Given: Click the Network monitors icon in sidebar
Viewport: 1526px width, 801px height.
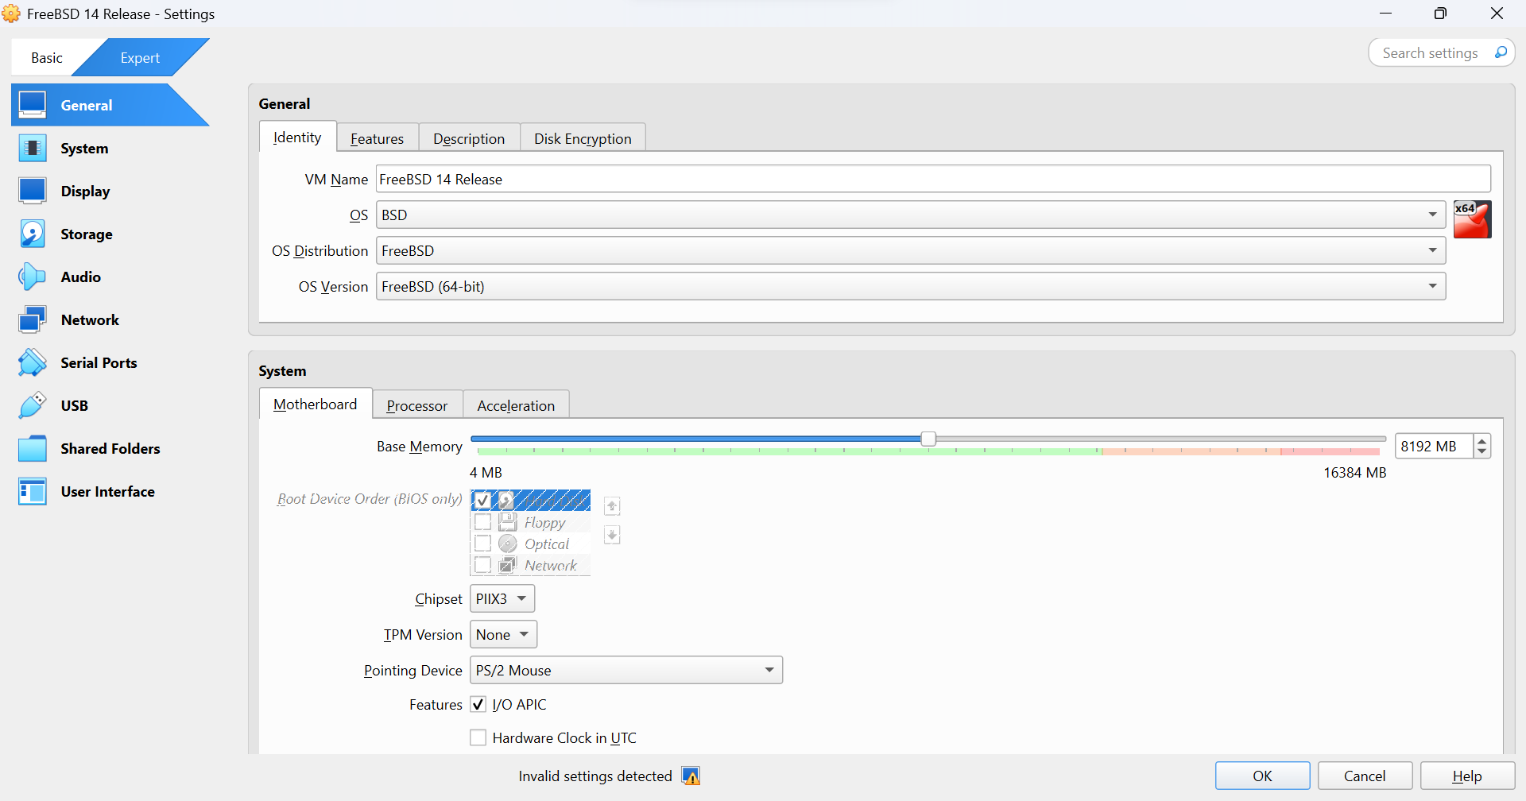Looking at the screenshot, I should point(33,320).
